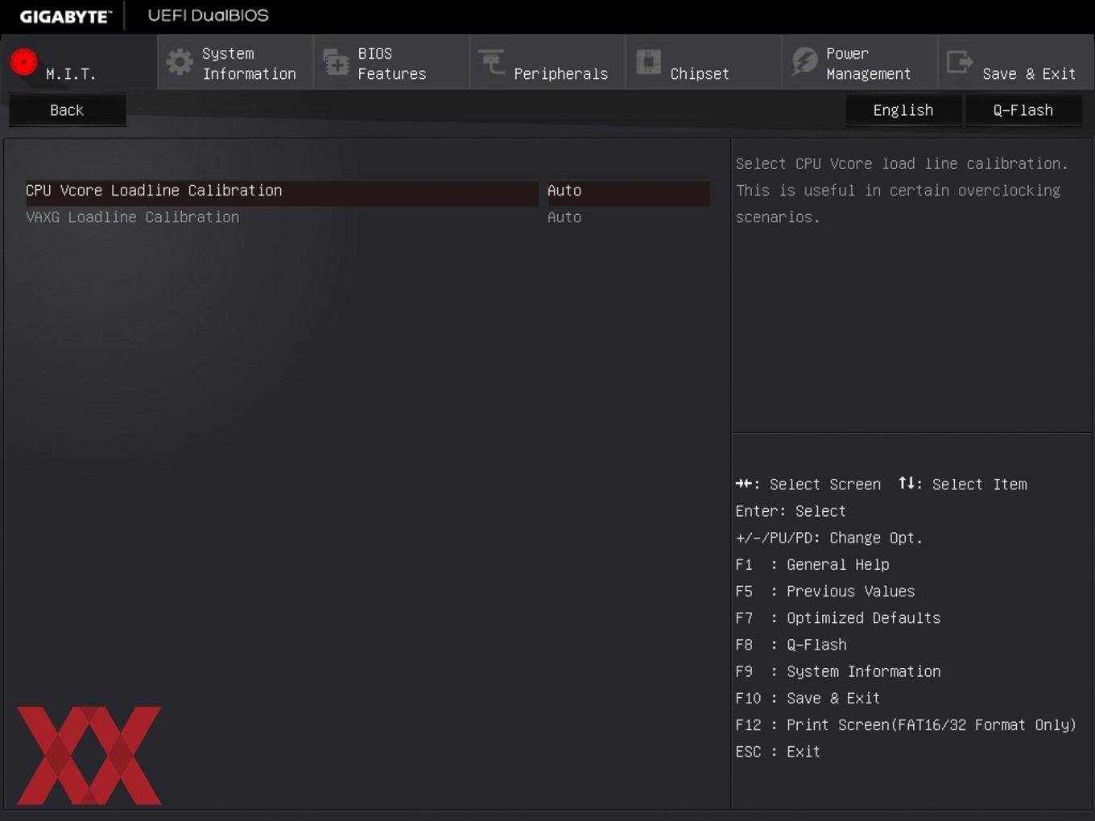Open the M.I.T. tab
The height and width of the screenshot is (821, 1095).
click(79, 62)
